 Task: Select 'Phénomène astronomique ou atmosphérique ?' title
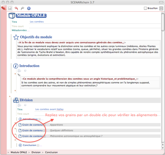pos(76,136)
